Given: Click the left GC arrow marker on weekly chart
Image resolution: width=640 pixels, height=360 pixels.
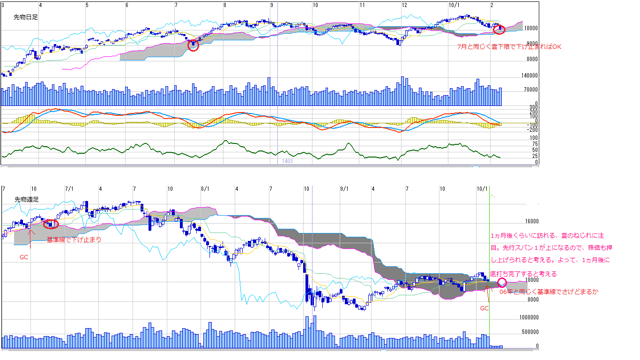Looking at the screenshot, I should click(30, 237).
